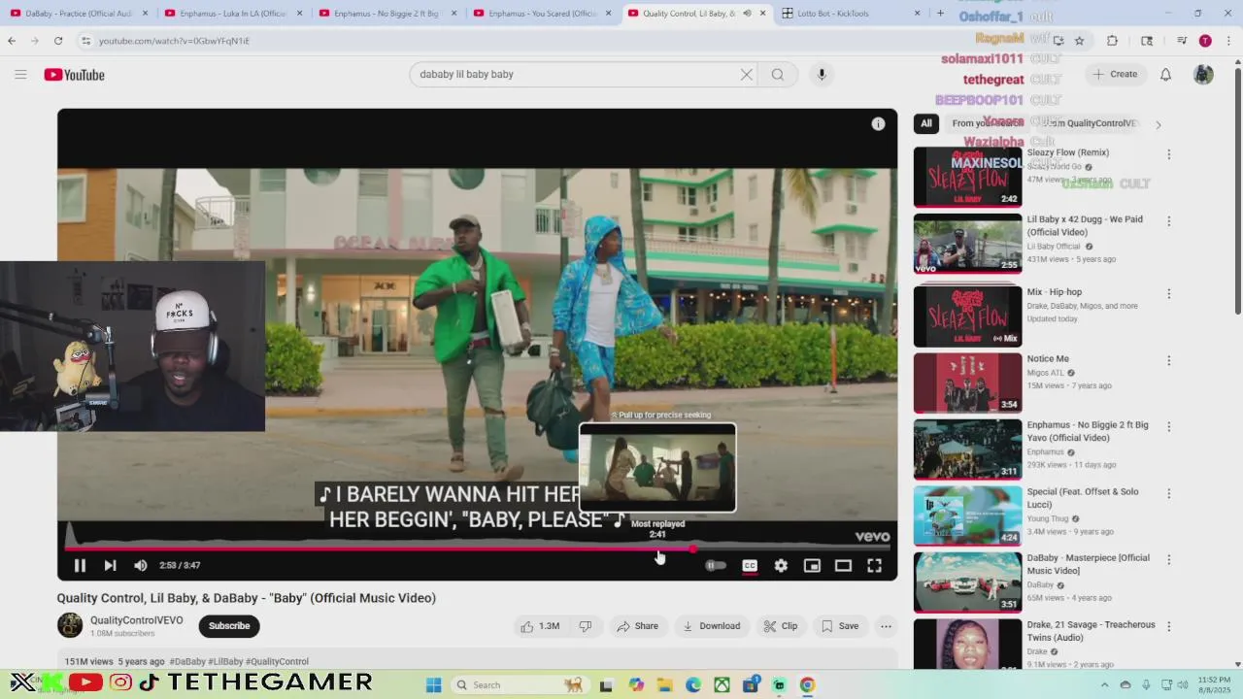This screenshot has height=699, width=1243.
Task: Switch to Enphamus - You Scared tab
Action: (542, 14)
